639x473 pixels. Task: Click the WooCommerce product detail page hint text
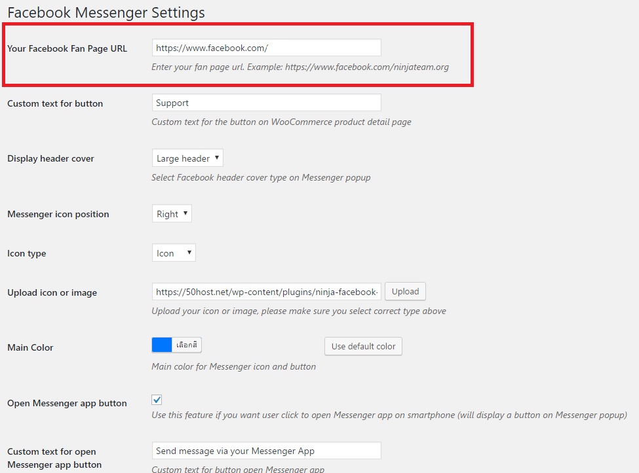[281, 122]
